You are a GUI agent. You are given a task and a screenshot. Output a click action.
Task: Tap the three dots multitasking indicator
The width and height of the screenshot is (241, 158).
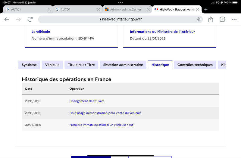click(120, 3)
